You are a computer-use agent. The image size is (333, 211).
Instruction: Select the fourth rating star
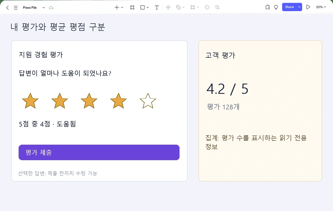[118, 101]
